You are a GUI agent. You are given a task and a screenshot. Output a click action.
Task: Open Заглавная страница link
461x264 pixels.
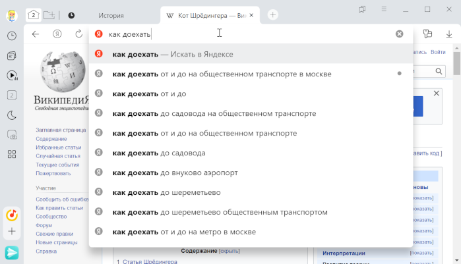click(x=61, y=130)
